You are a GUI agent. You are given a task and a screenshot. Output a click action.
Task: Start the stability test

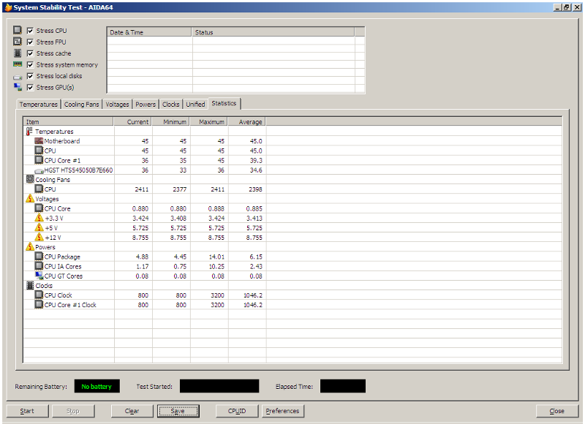pos(27,411)
